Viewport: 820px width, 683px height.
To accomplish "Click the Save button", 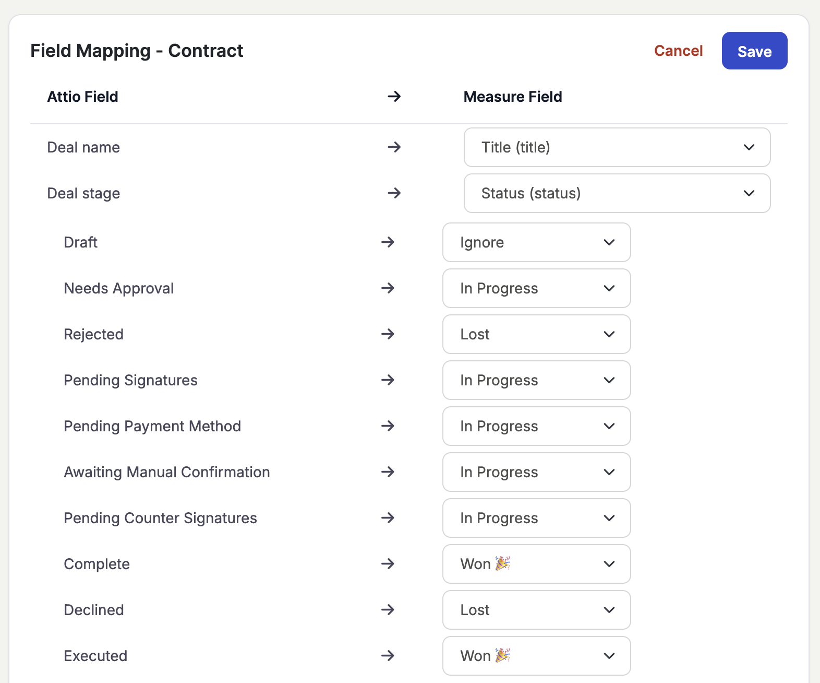I will coord(754,51).
